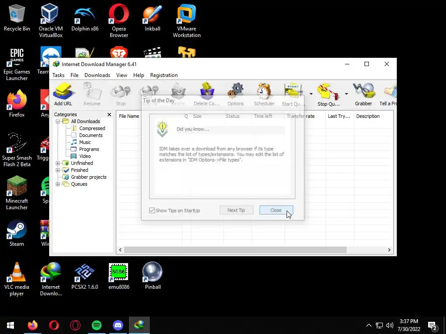Screen dimensions: 446x334
Task: Click Discord icon in taskbar
Action: coord(118,325)
